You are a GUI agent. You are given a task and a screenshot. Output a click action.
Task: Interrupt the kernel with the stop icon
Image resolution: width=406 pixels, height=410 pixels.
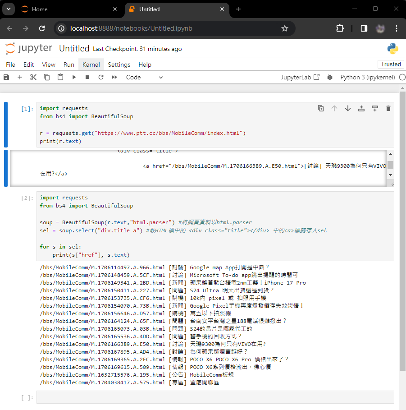87,77
